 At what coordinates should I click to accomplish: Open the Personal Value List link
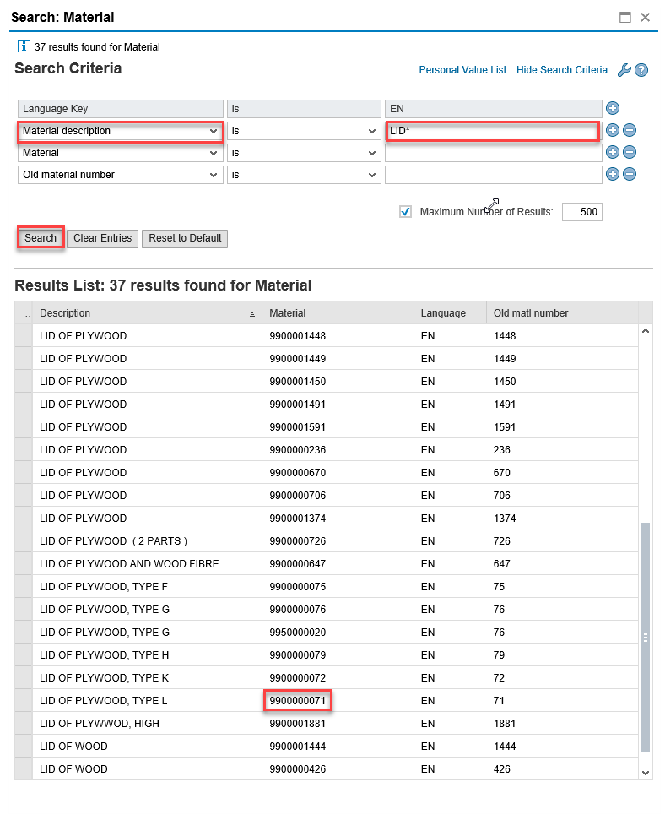(x=462, y=70)
